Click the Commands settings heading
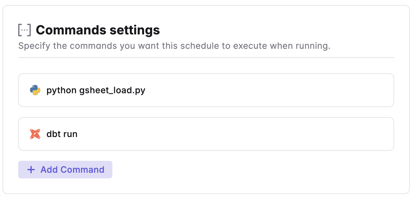The height and width of the screenshot is (199, 413). pos(98,30)
